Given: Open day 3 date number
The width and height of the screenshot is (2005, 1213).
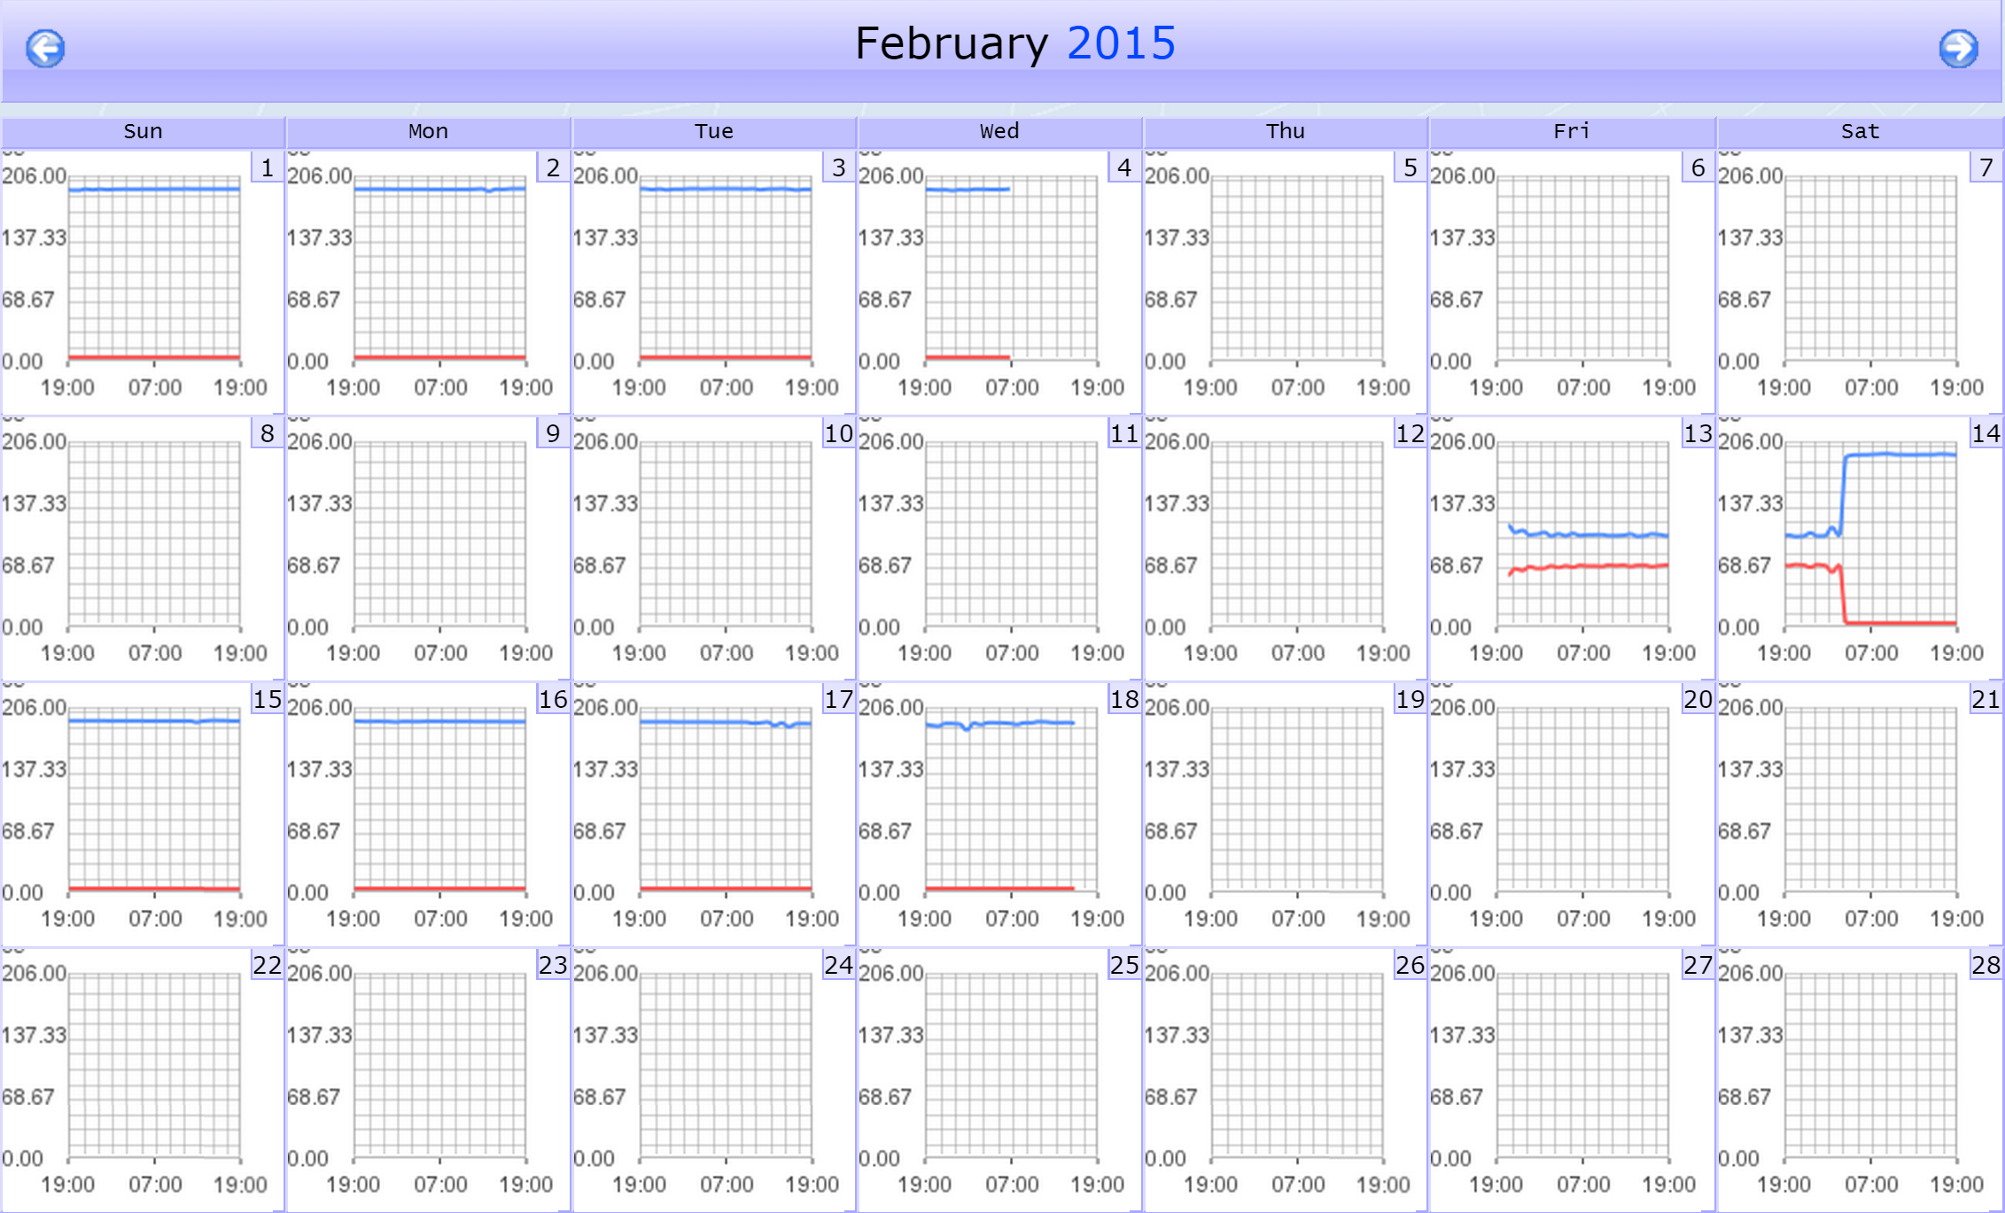Looking at the screenshot, I should tap(839, 167).
